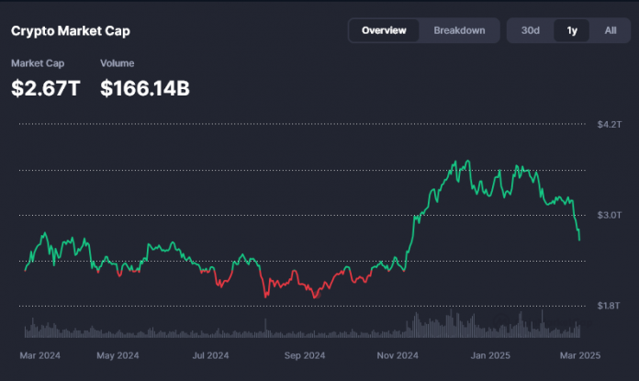The image size is (639, 381).
Task: Click the $2.67T market cap value
Action: (x=48, y=88)
